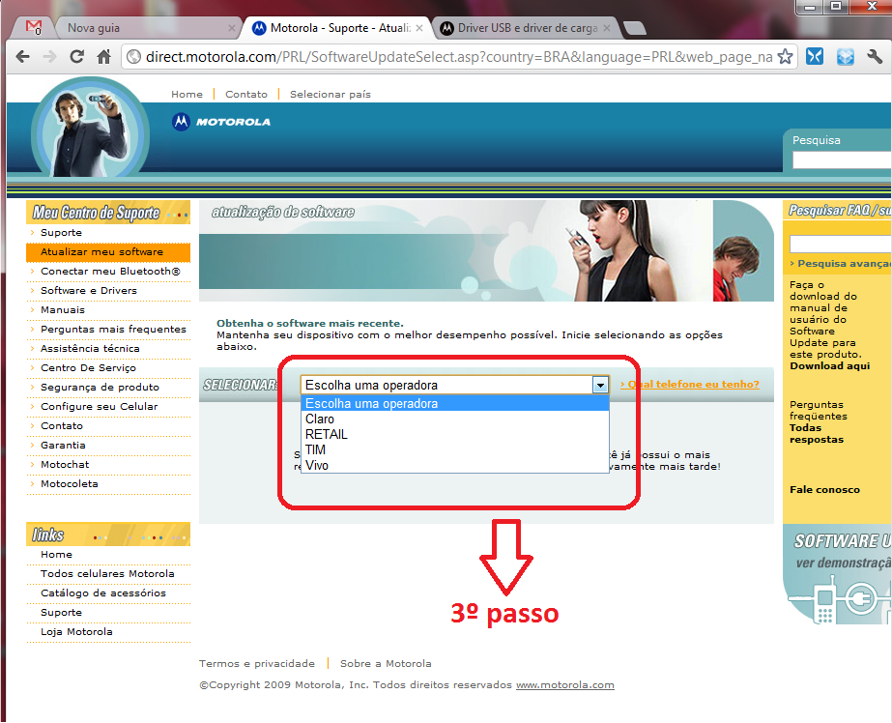Open Loja Motorola link
This screenshot has height=723, width=892.
(x=76, y=632)
